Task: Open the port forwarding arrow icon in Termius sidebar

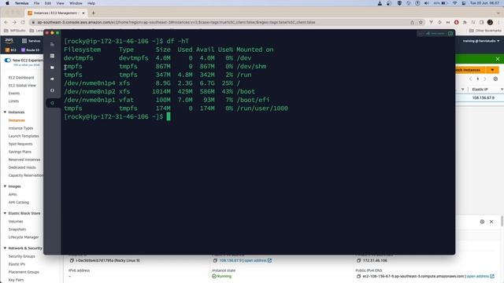Action: (52, 79)
